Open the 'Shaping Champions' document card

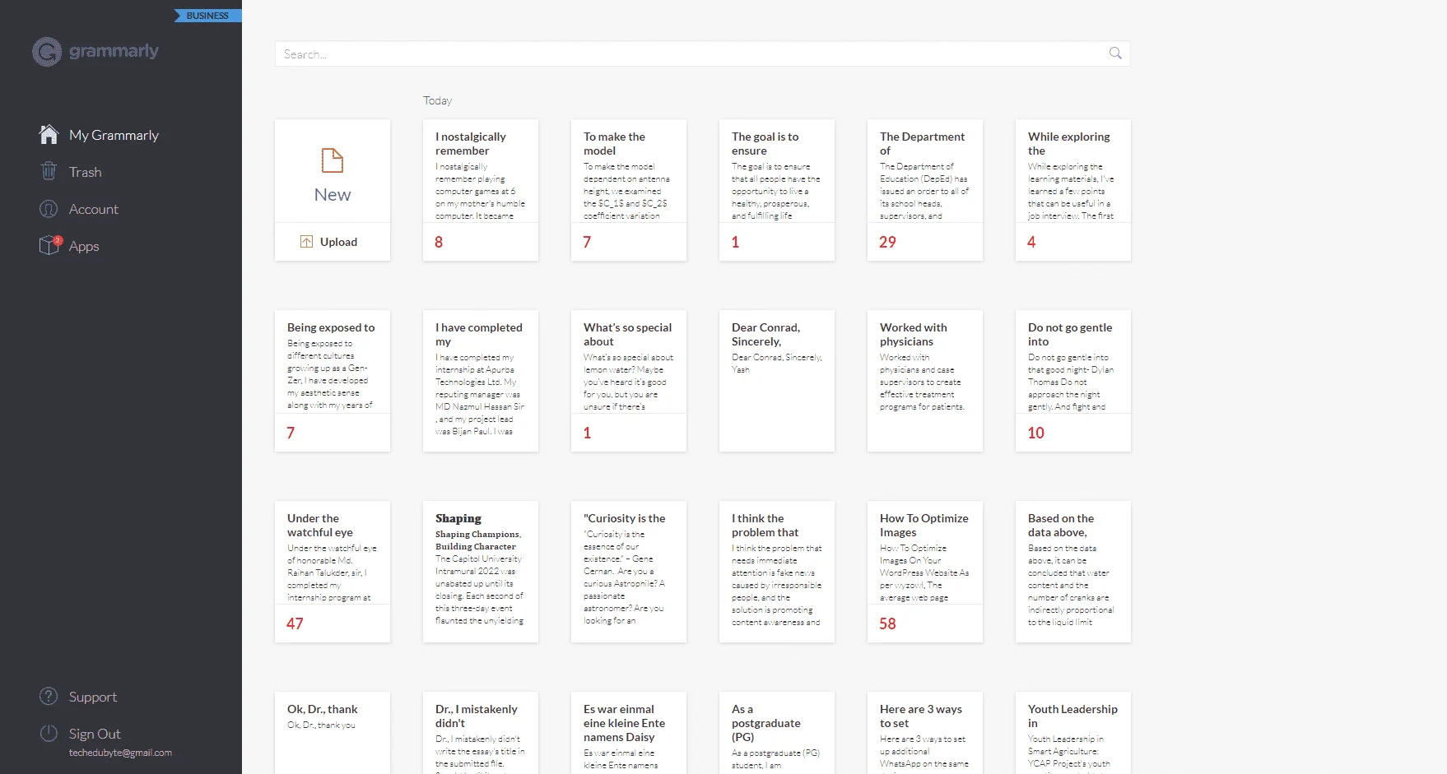point(481,572)
